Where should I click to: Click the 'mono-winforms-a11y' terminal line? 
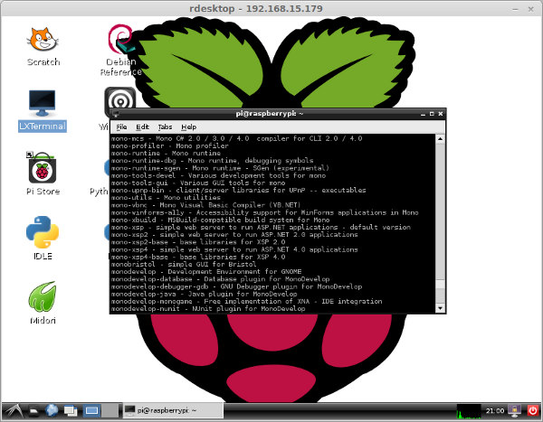click(x=264, y=212)
